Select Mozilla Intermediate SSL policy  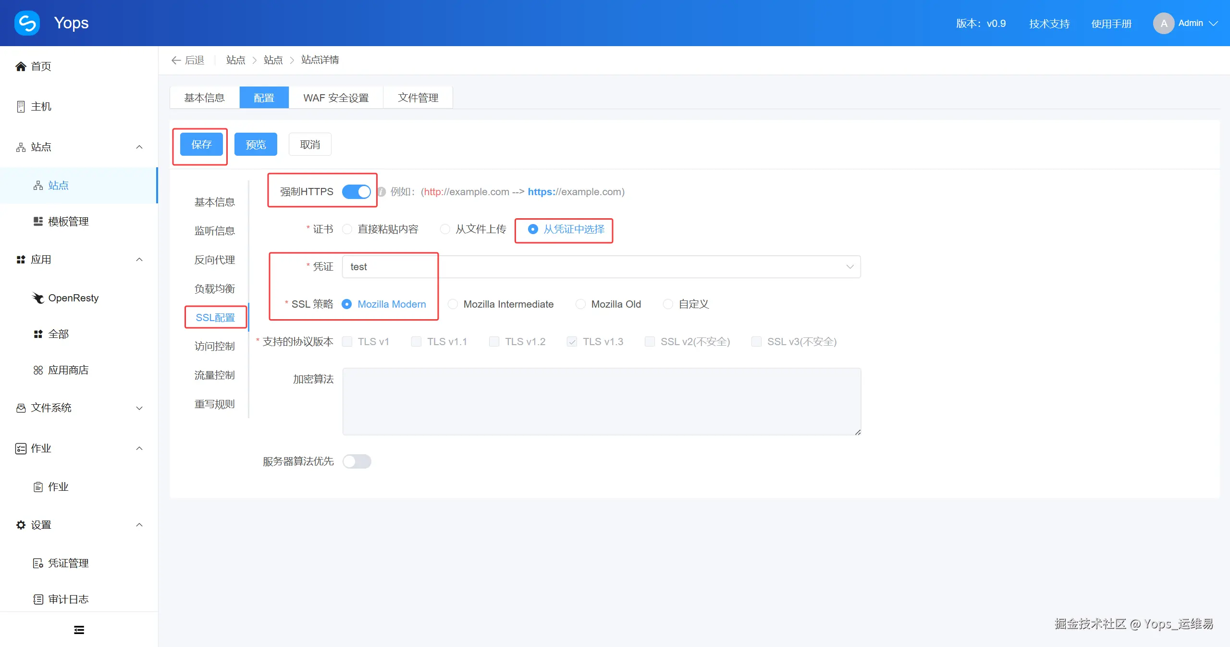(x=453, y=304)
